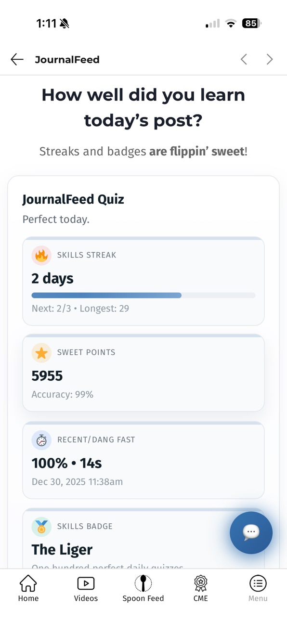The image size is (287, 621).
Task: Switch to the CME tab
Action: (x=200, y=589)
